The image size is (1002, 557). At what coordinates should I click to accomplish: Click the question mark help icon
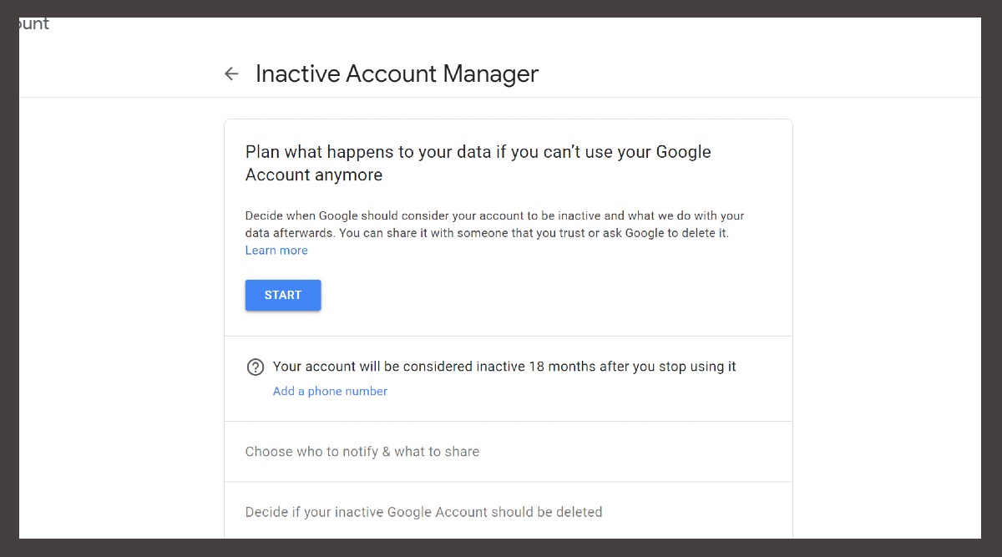[x=256, y=367]
